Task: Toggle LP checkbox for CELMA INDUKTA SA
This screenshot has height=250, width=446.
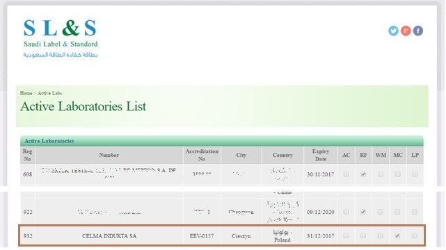Action: [x=415, y=235]
